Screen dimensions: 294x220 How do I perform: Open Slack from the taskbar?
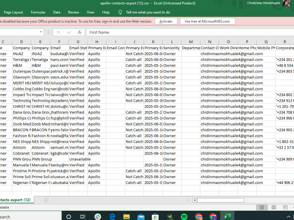pyautogui.click(x=98, y=217)
